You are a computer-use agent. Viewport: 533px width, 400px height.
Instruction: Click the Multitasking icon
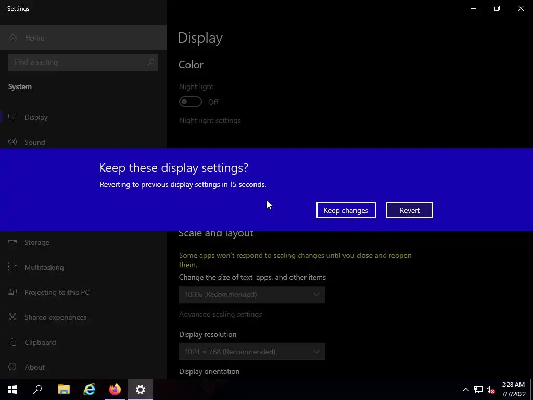12,267
